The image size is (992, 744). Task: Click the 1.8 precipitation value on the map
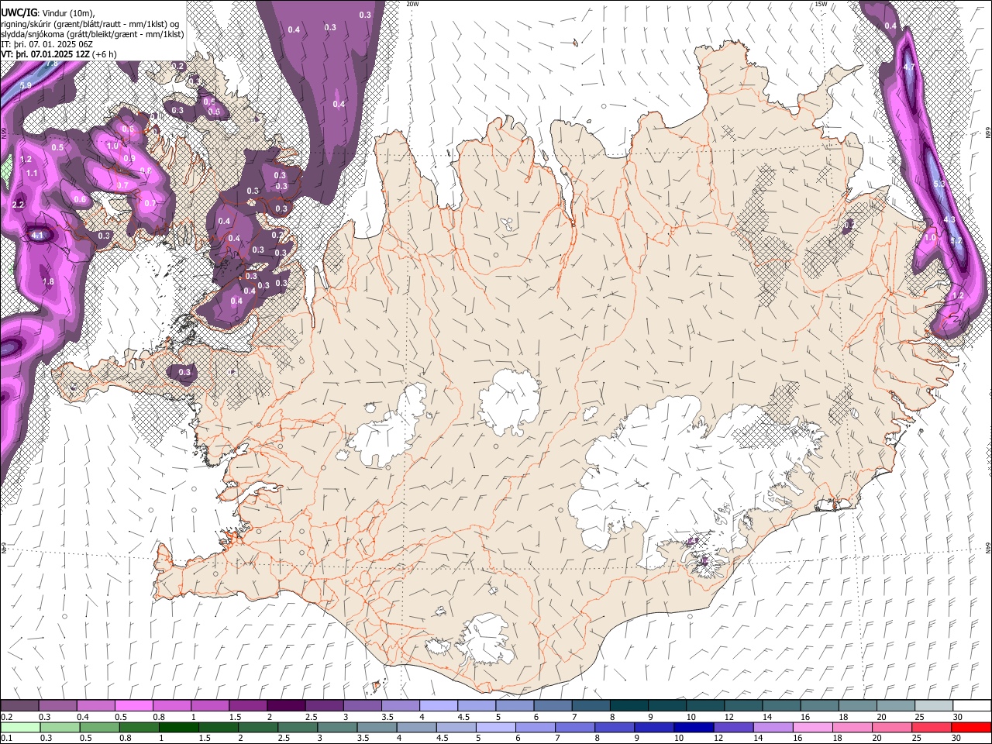click(x=48, y=281)
